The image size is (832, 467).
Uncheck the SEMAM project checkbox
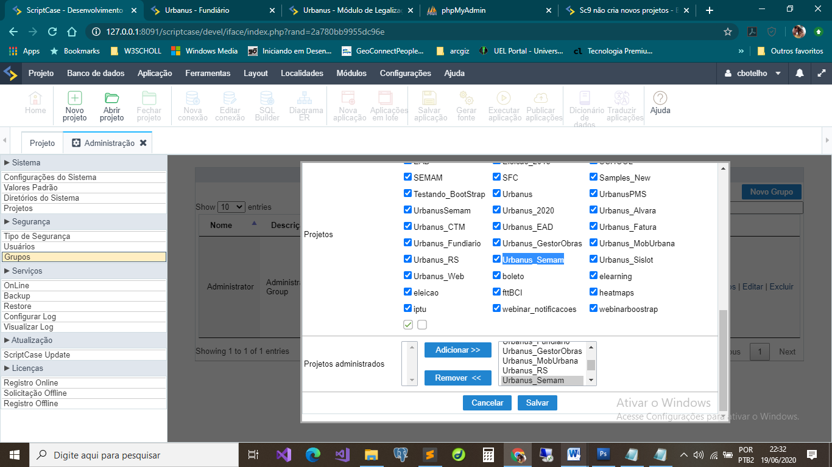pos(408,178)
